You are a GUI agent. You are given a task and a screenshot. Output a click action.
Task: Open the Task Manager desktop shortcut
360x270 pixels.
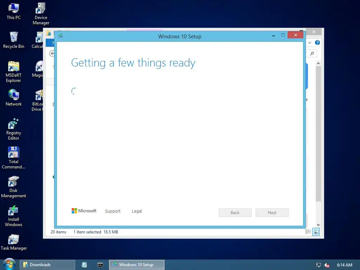click(x=14, y=242)
